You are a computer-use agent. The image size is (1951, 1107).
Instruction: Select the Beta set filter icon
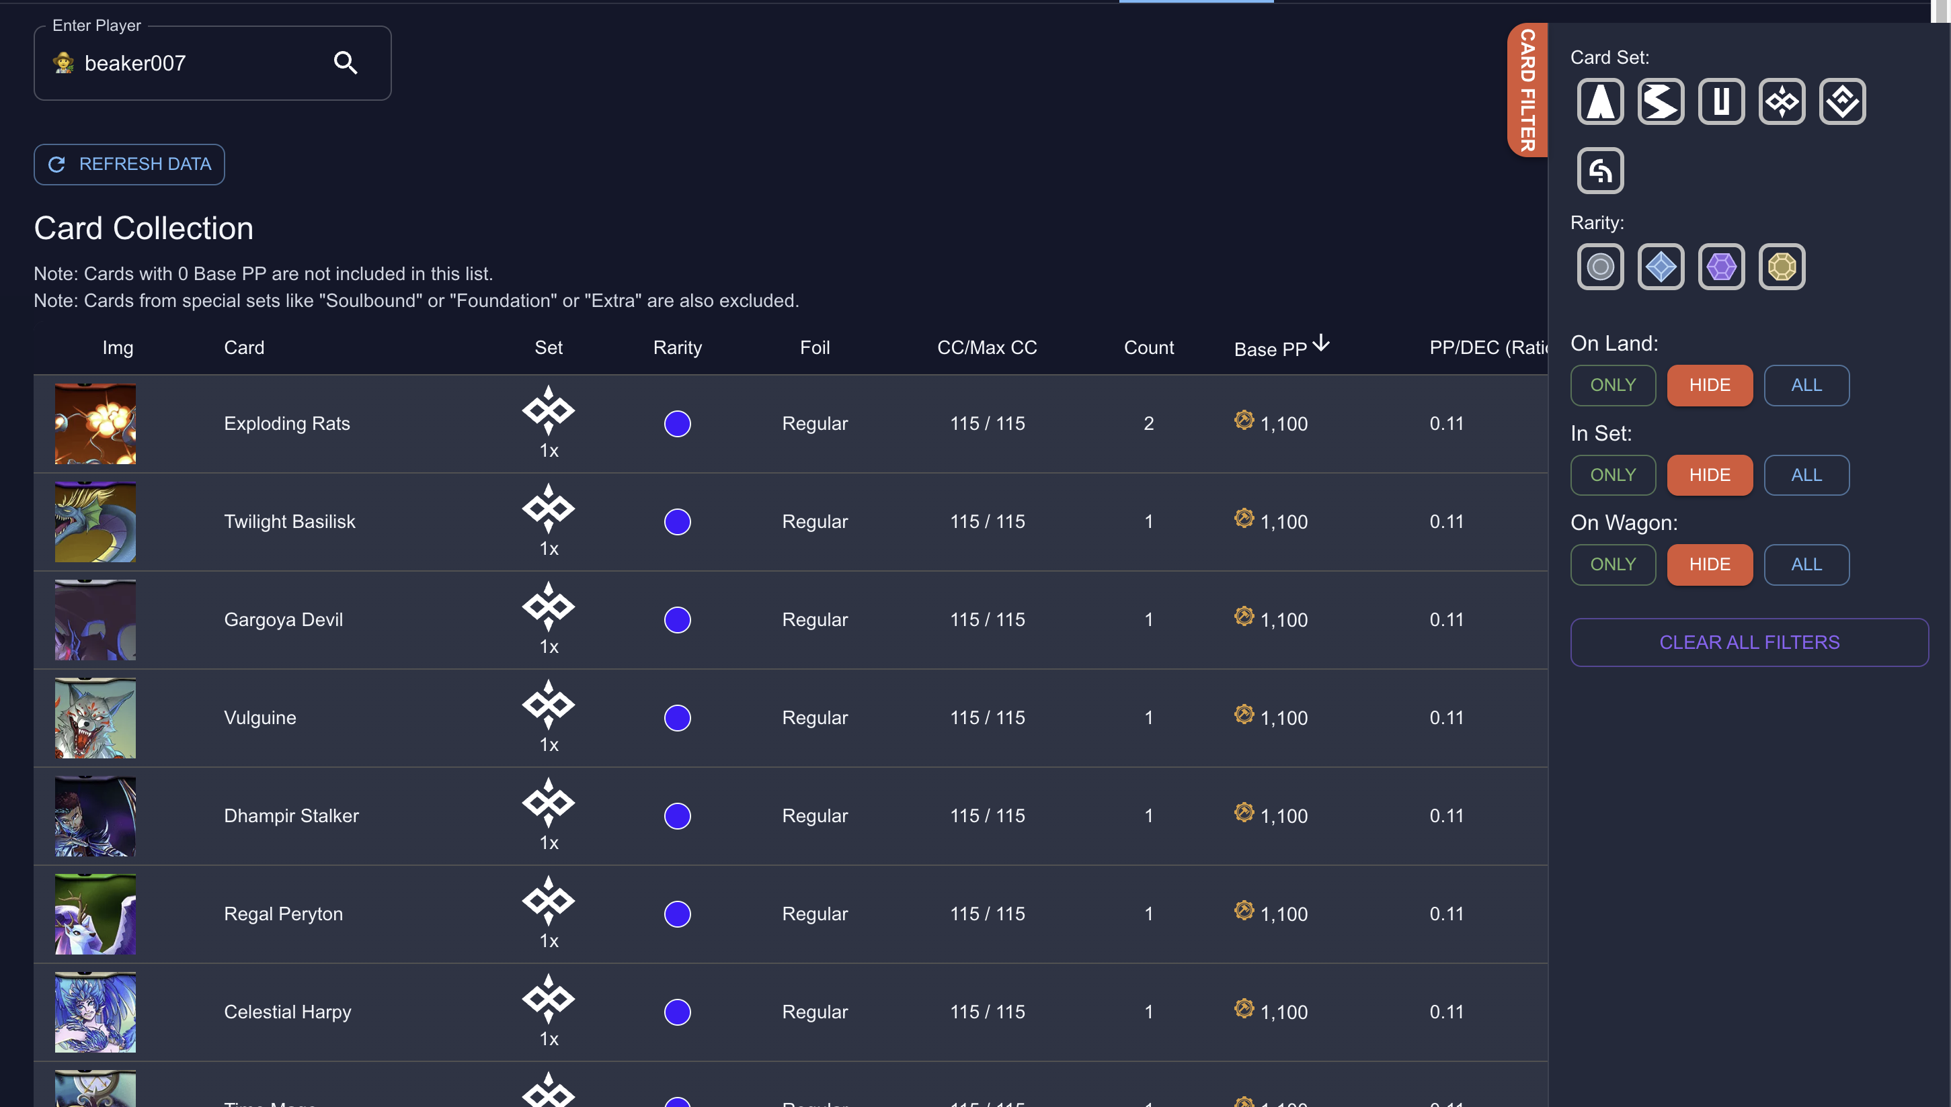(1661, 101)
